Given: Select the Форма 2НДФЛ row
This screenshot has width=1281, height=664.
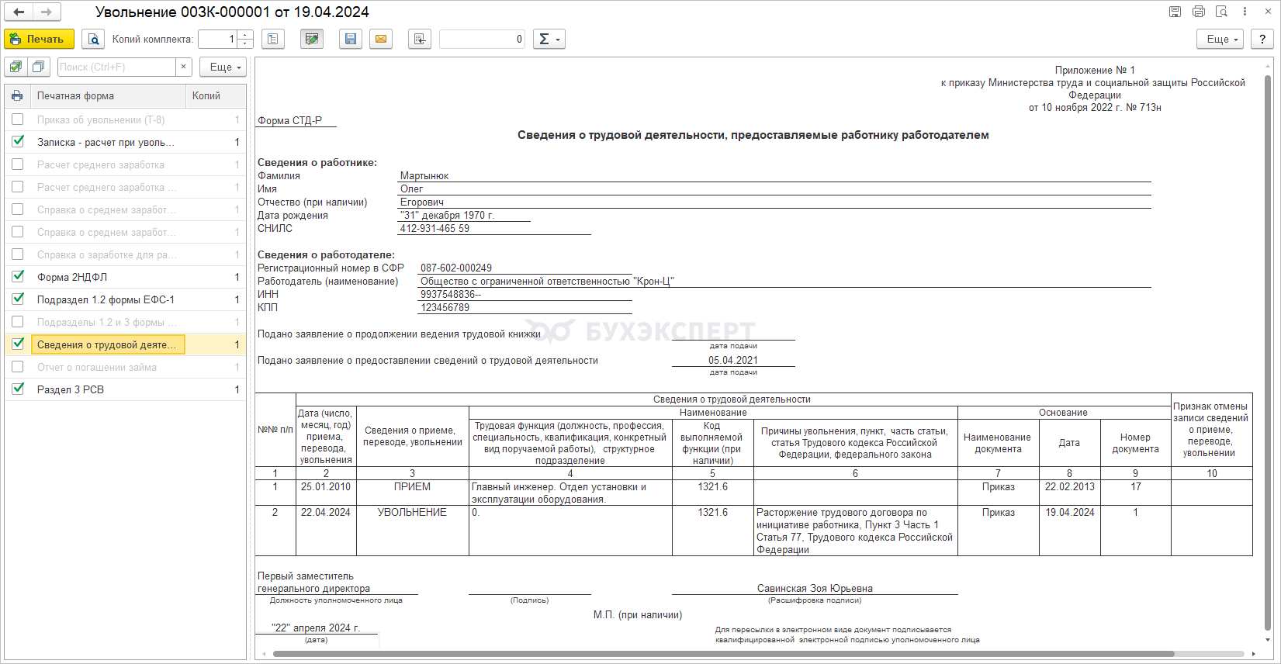Looking at the screenshot, I should 126,277.
